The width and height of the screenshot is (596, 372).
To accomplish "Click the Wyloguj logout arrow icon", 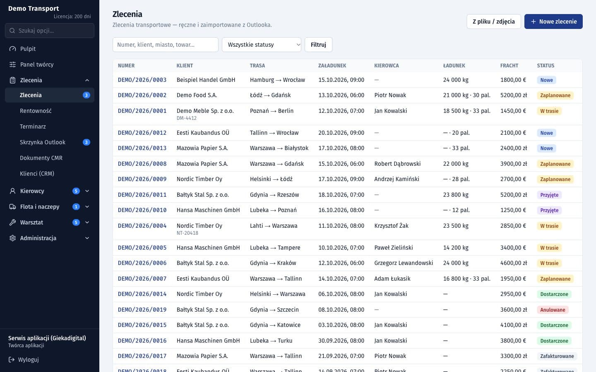I will tap(12, 360).
